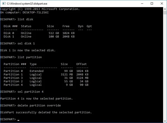Click the 'sel partition 4' command text

coord(30,92)
